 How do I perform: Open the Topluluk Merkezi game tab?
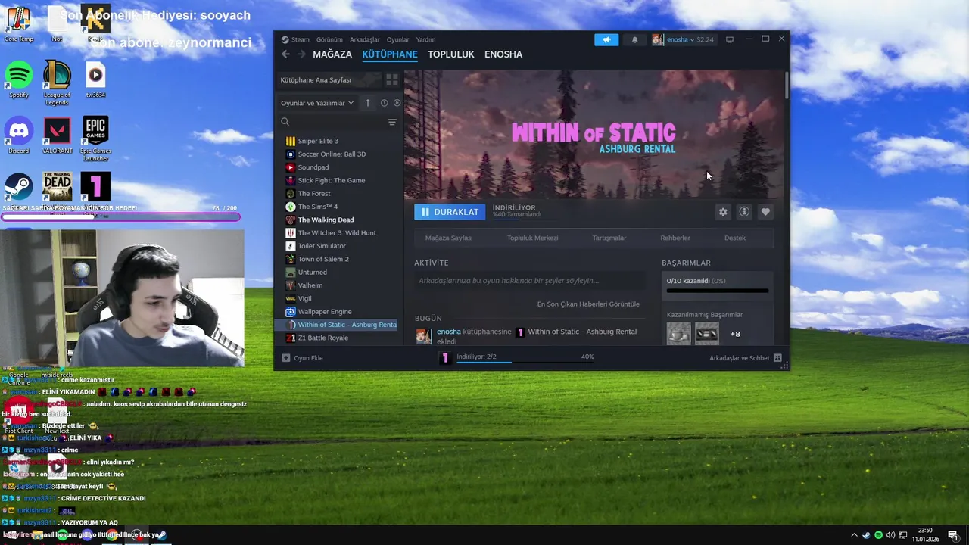coord(533,238)
